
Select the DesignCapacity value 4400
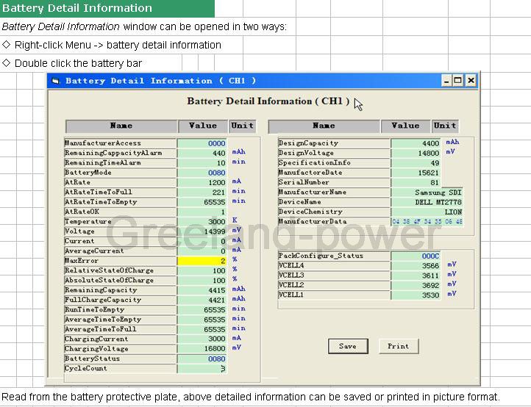(416, 143)
